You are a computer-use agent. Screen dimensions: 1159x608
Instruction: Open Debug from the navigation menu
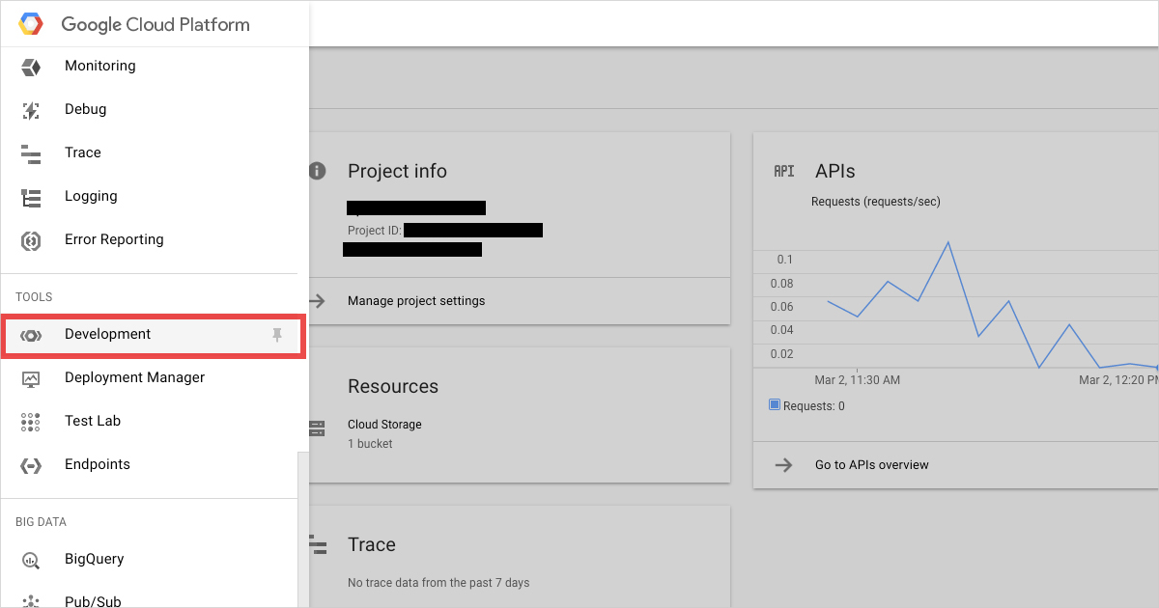pyautogui.click(x=85, y=110)
